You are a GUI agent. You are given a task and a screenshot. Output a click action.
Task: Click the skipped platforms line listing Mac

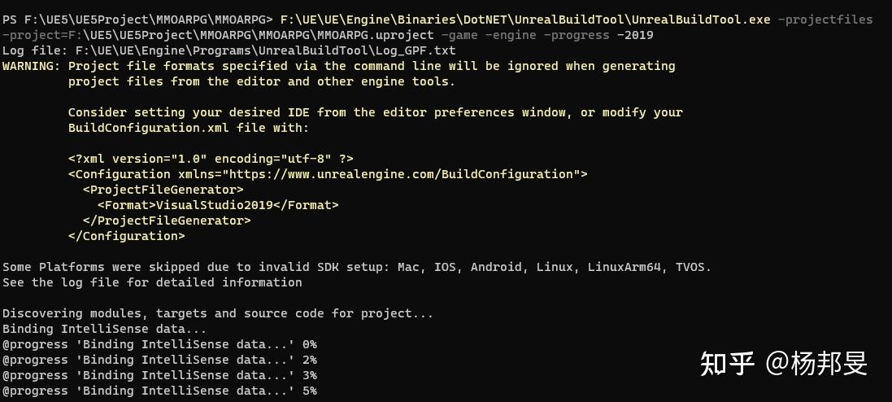tap(356, 267)
